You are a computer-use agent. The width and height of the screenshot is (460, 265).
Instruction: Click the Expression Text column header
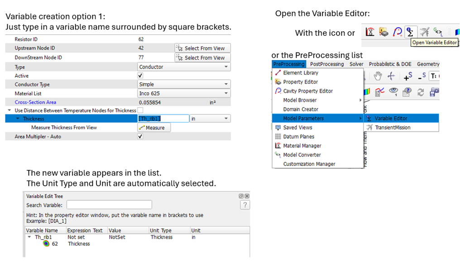click(x=87, y=231)
